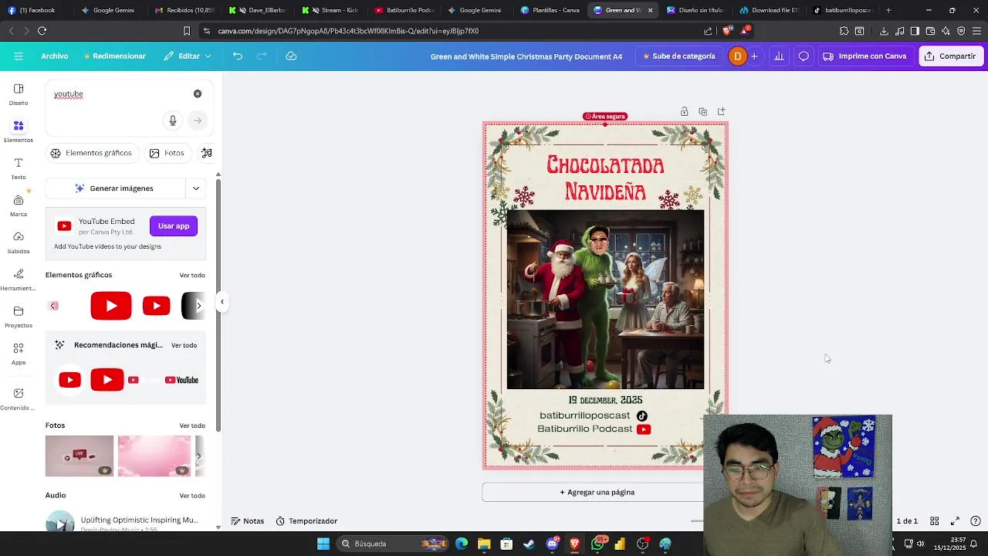The image size is (988, 556).
Task: Click the Usar app button
Action: (174, 226)
